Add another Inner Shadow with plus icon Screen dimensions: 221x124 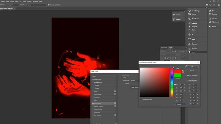[115, 94]
